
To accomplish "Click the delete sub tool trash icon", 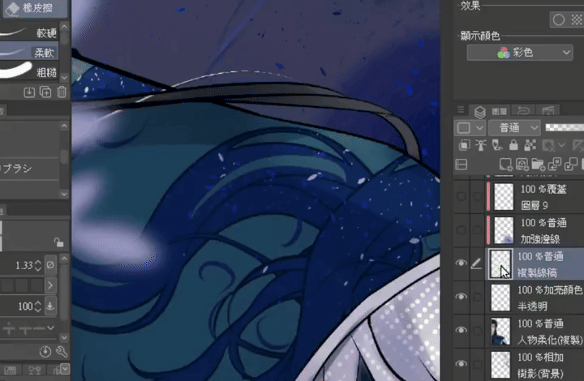I will pos(62,92).
